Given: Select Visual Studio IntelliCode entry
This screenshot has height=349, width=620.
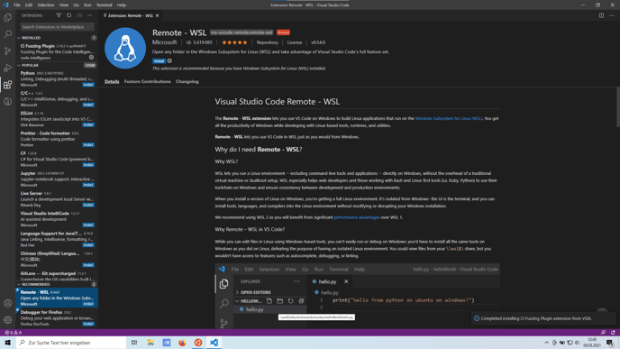Looking at the screenshot, I should pyautogui.click(x=58, y=219).
